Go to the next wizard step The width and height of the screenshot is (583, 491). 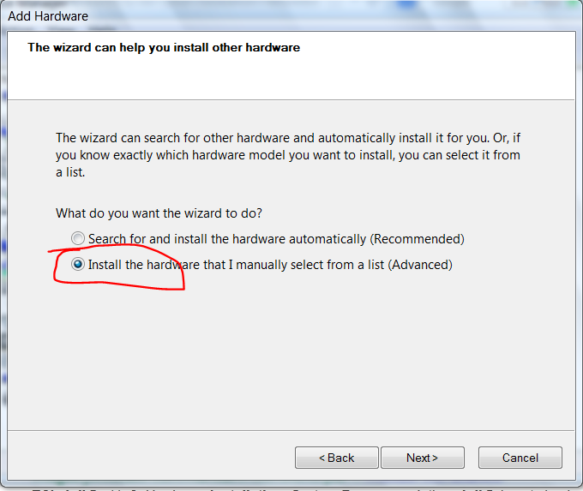(423, 458)
